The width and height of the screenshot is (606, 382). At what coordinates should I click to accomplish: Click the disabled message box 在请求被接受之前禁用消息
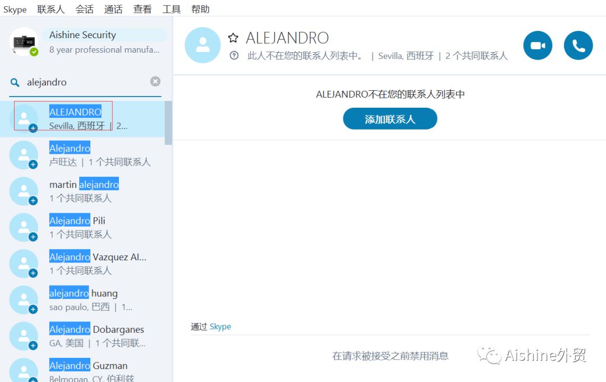[x=390, y=356]
